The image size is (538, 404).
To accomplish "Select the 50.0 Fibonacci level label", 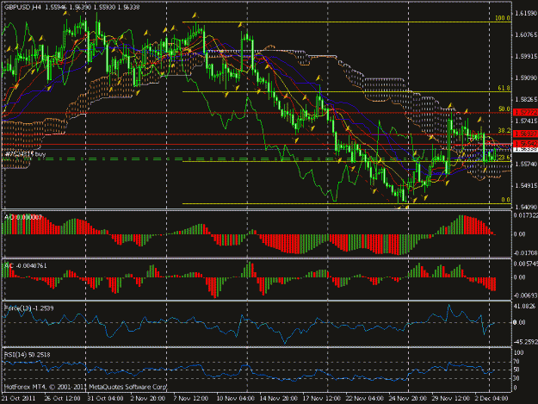I will tap(504, 109).
